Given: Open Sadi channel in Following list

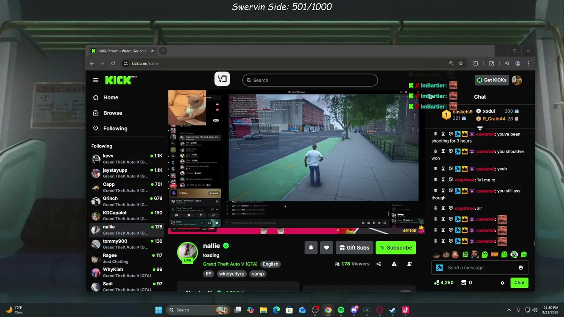Looking at the screenshot, I should point(127,286).
